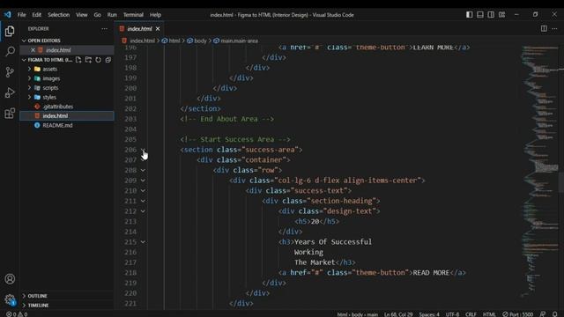The width and height of the screenshot is (564, 317).
Task: Open Explorer views and more actions menu
Action: [x=104, y=29]
